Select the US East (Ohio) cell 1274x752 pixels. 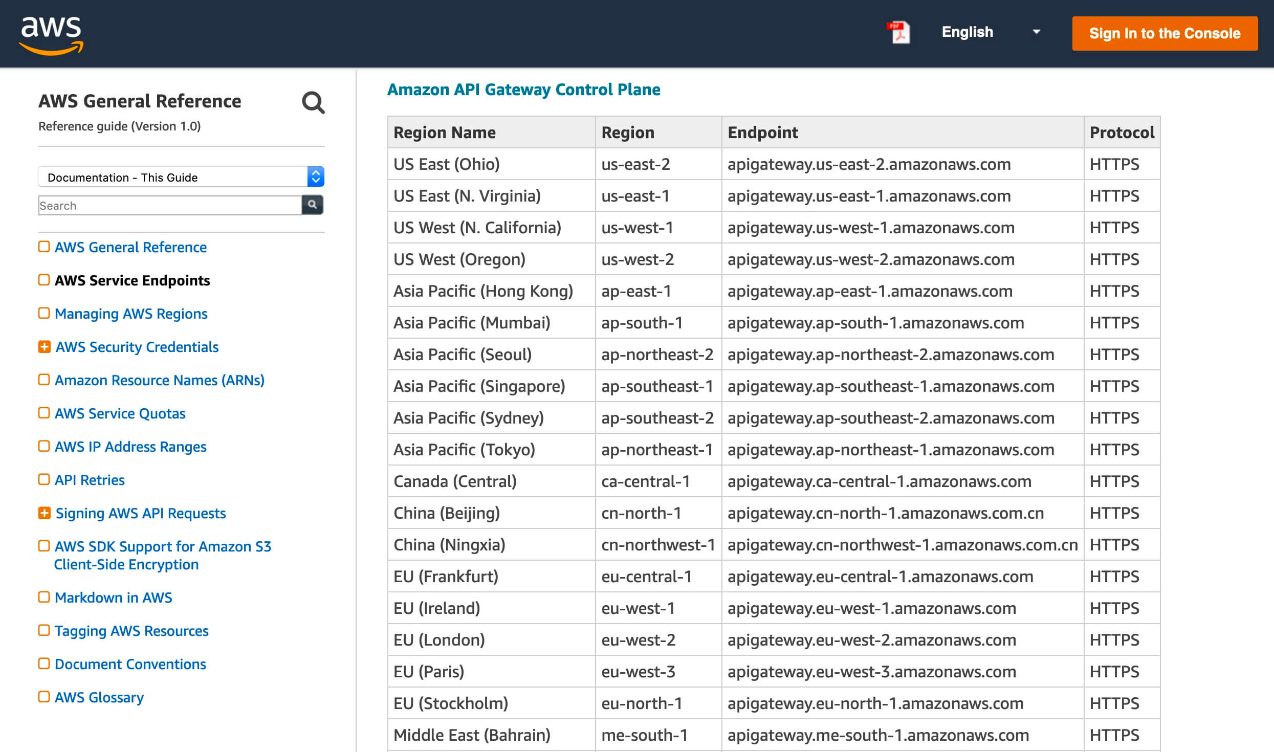492,164
